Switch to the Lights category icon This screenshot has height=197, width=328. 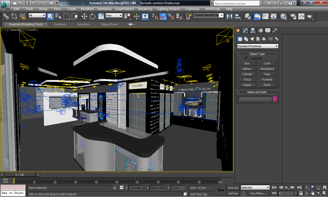(x=252, y=39)
